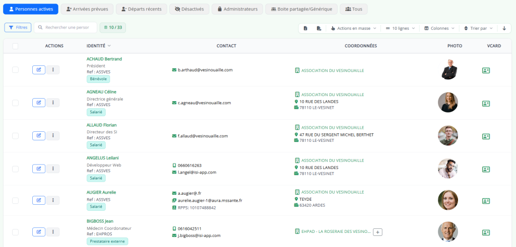This screenshot has height=247, width=516.
Task: Edit BIGBOSS Jean with pencil icon
Action: 39,232
